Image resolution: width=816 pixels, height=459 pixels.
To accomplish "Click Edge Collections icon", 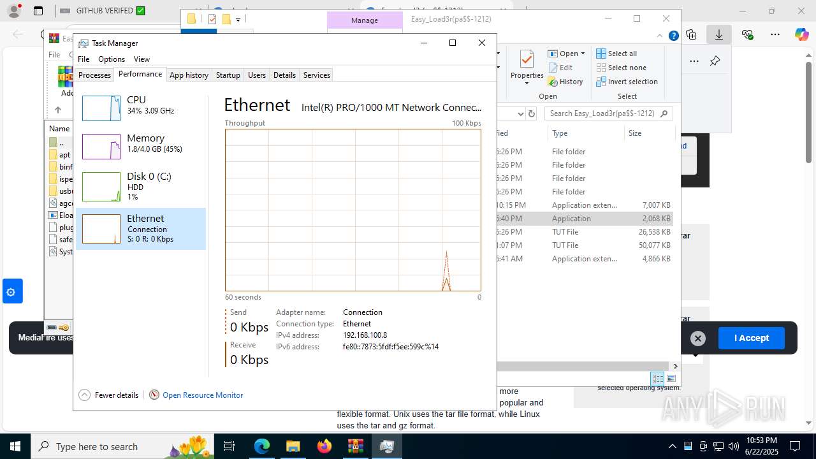I will 691,34.
